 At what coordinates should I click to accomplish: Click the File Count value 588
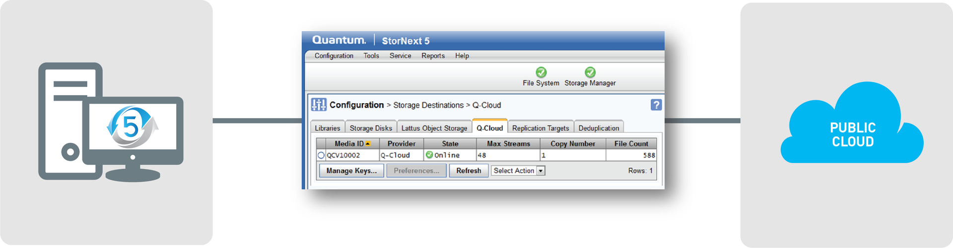[x=631, y=155]
